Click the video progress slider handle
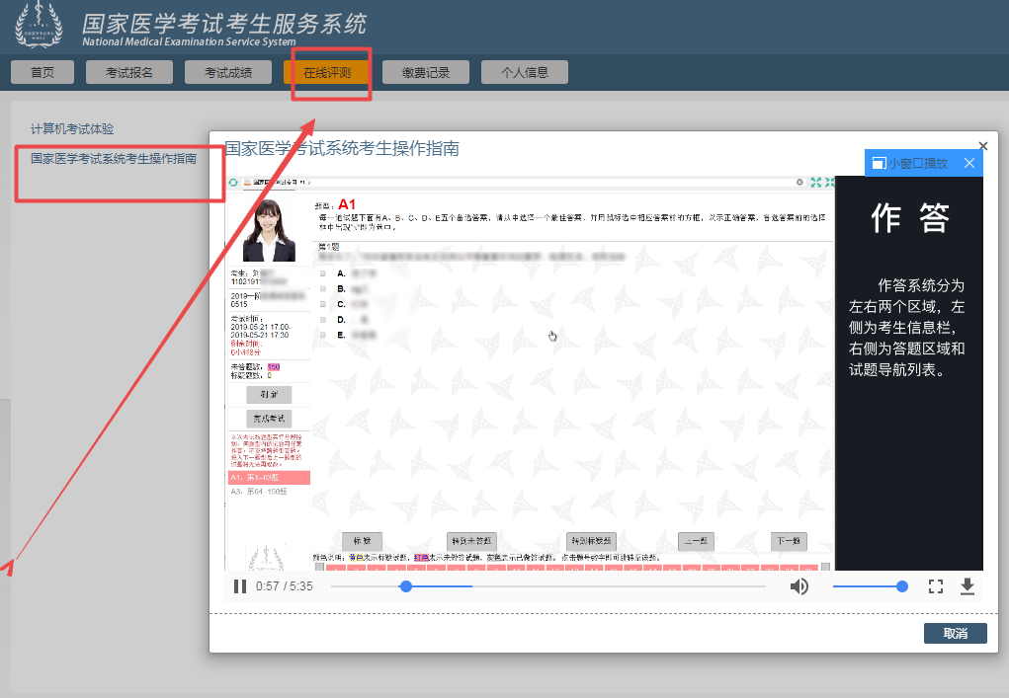Viewport: 1009px width, 698px height. [405, 585]
